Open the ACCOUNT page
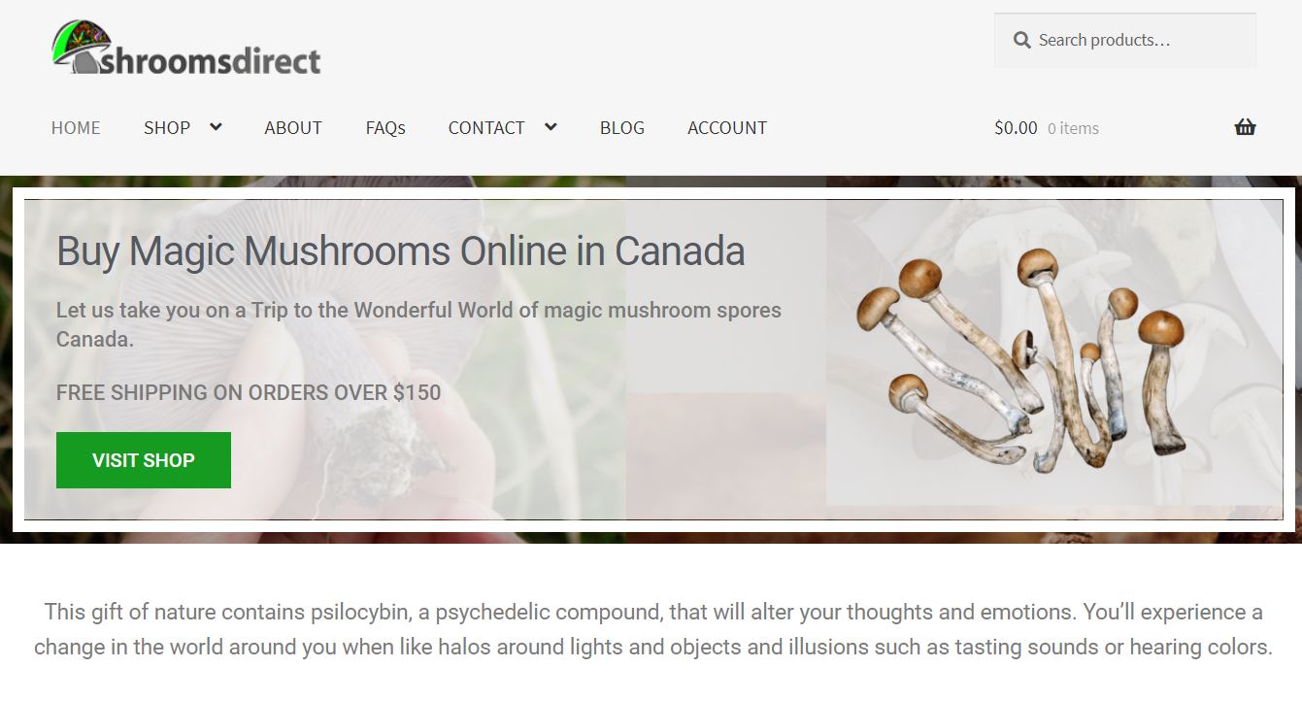 point(727,128)
